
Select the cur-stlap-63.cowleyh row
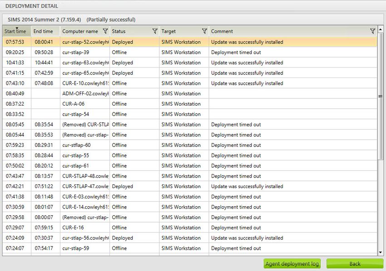[190, 63]
